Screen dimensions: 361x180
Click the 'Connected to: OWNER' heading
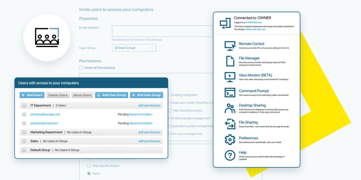[253, 18]
